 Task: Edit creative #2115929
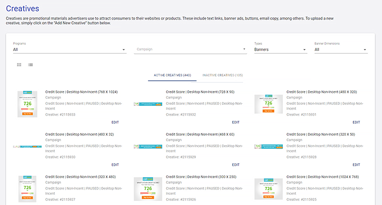(x=235, y=165)
